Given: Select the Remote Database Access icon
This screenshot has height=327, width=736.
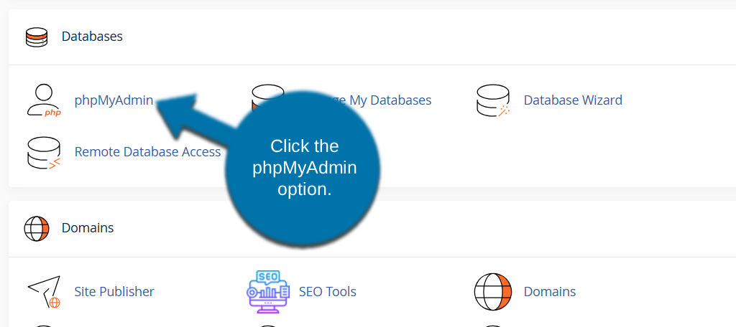Looking at the screenshot, I should [44, 152].
